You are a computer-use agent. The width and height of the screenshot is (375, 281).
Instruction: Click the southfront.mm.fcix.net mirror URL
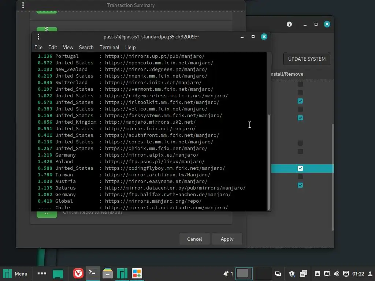point(162,135)
